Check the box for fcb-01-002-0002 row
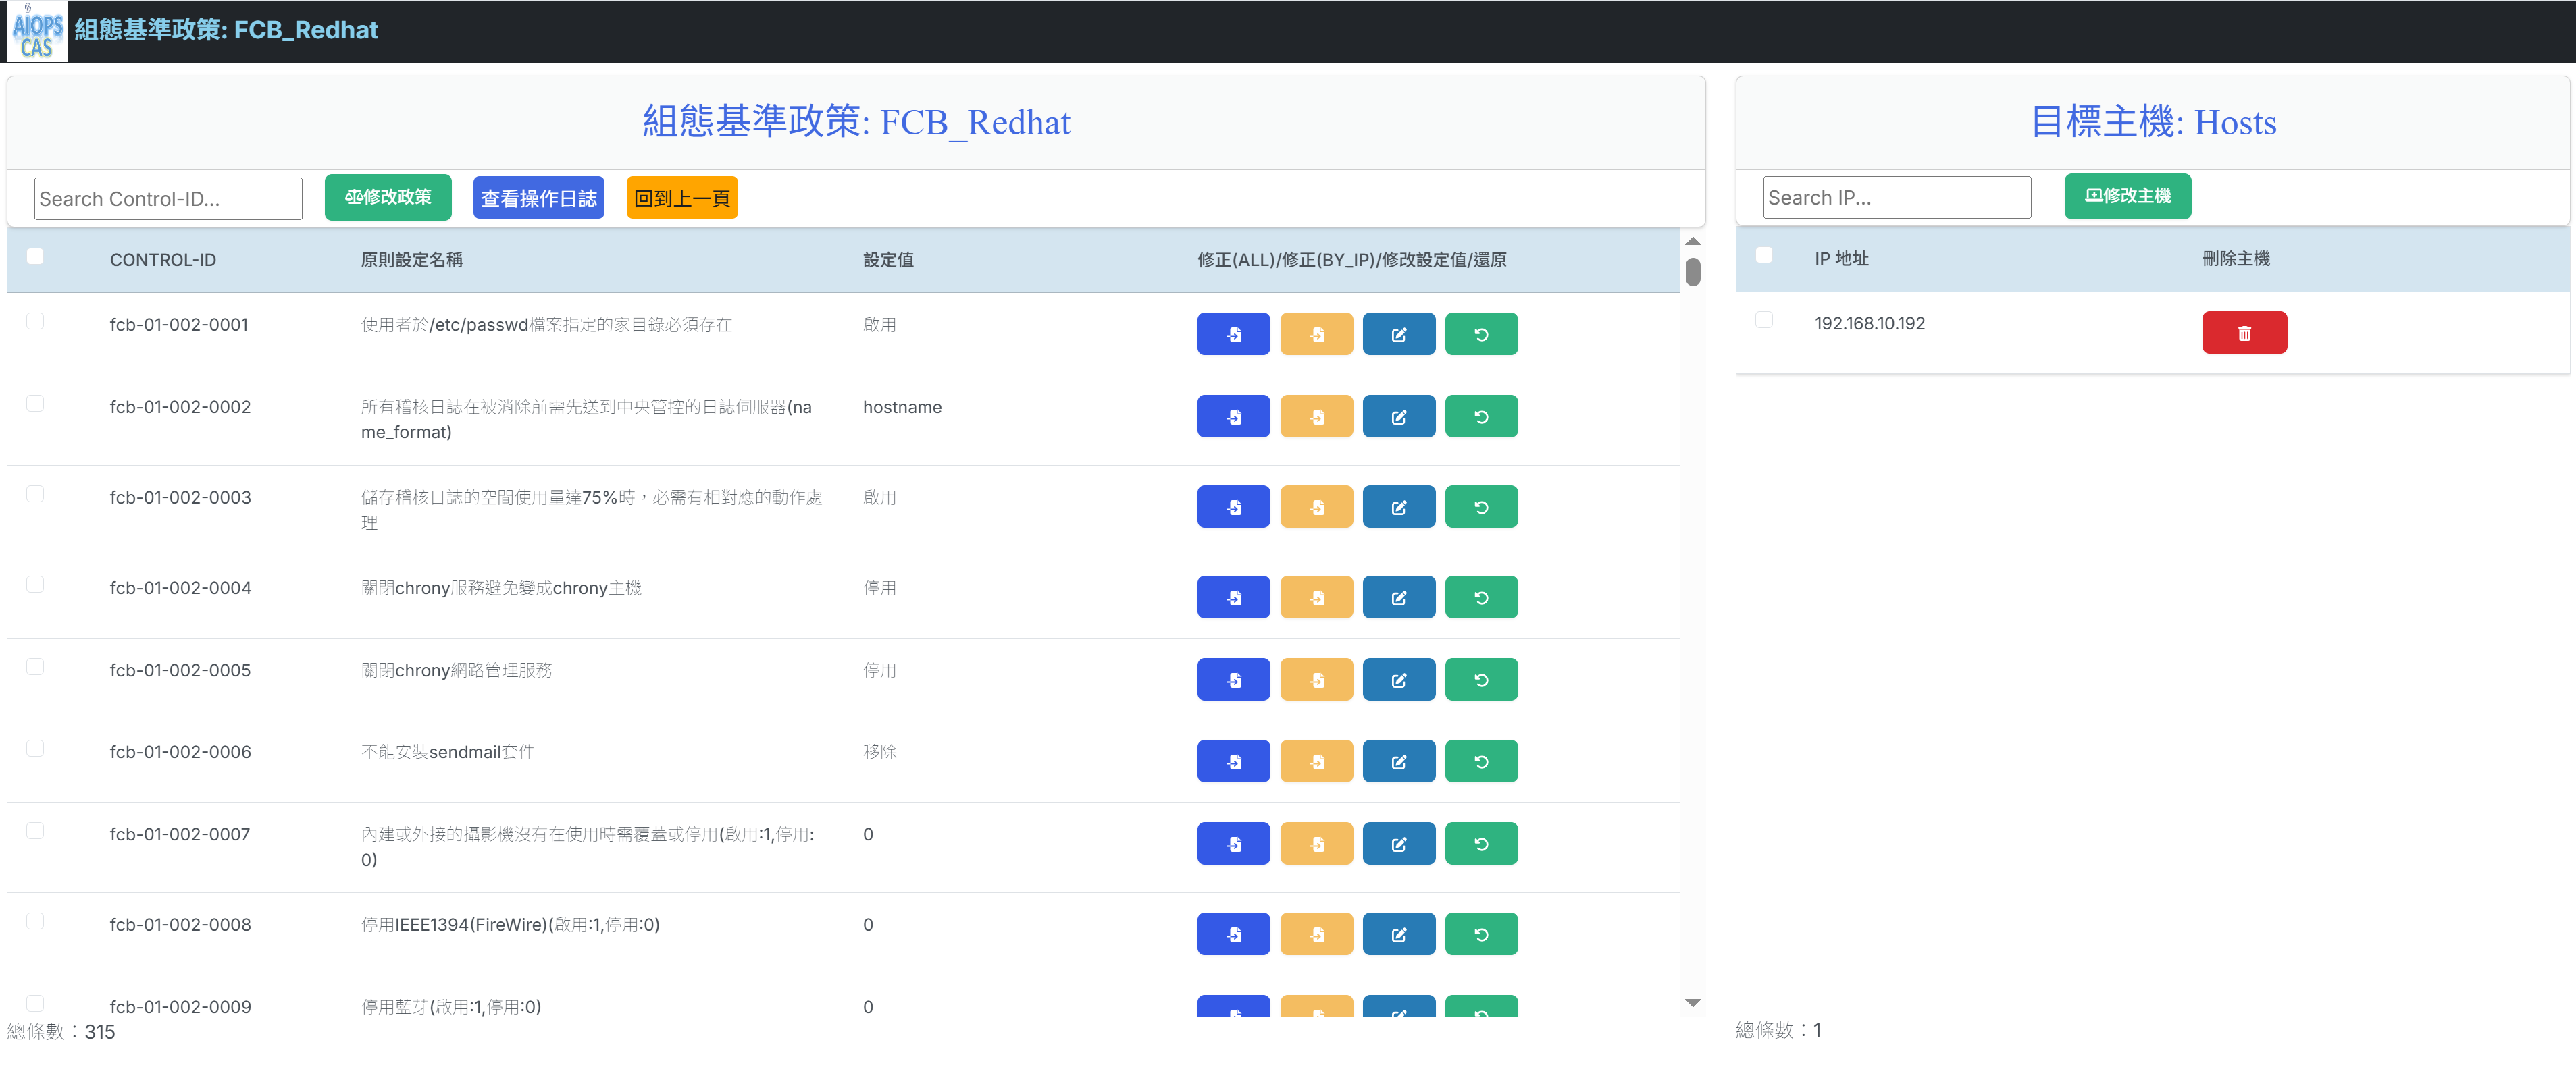This screenshot has height=1082, width=2576. click(35, 404)
